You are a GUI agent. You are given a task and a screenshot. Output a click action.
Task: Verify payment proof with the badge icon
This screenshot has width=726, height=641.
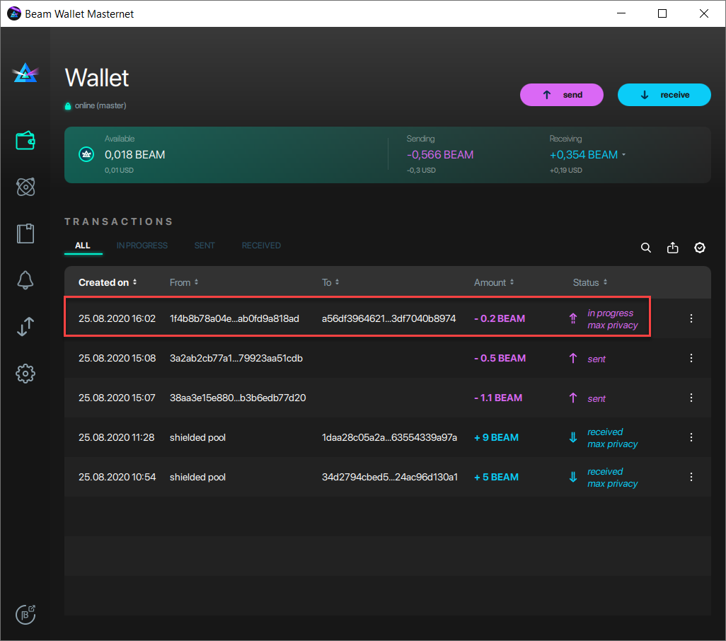pos(699,248)
